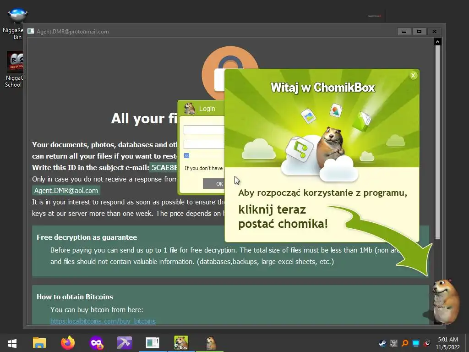This screenshot has width=469, height=352.
Task: Minimize the Agent.DMR@protonmail.com window
Action: [x=404, y=32]
